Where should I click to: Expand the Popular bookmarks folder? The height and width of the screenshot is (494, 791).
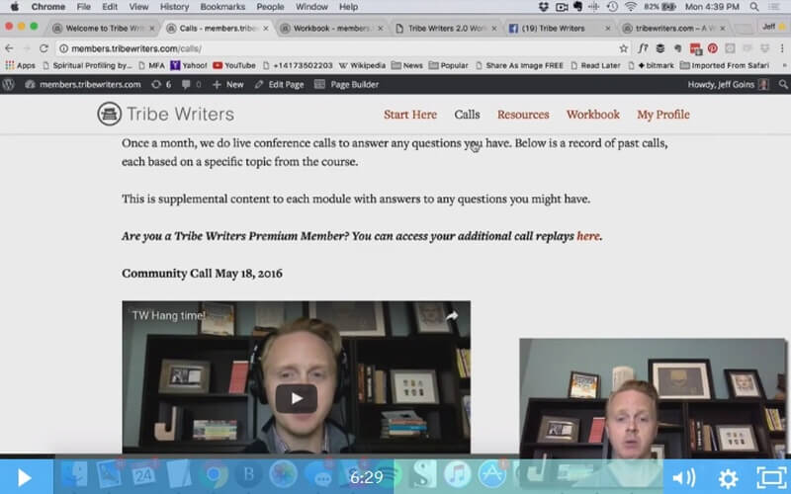[449, 65]
